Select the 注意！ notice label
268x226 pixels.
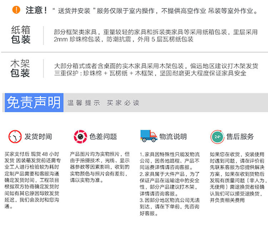[36, 10]
